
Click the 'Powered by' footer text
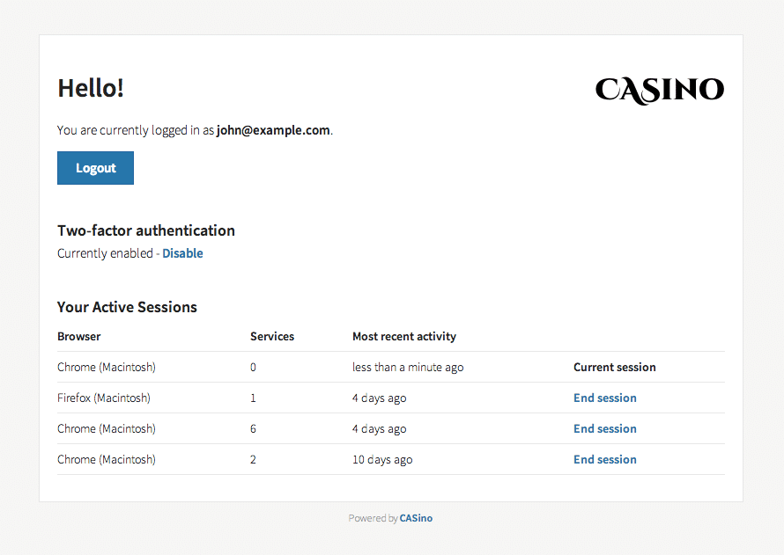(373, 518)
